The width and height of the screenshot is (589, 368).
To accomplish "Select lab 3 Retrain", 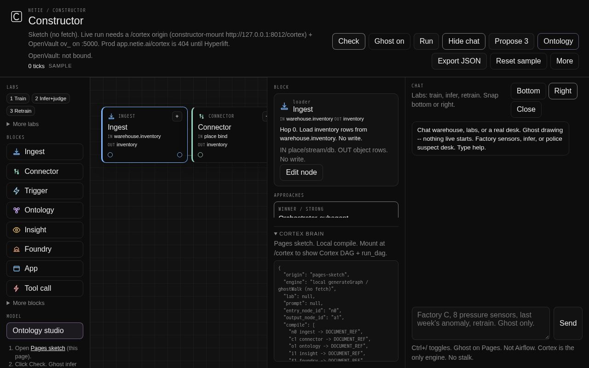I will coord(21,111).
